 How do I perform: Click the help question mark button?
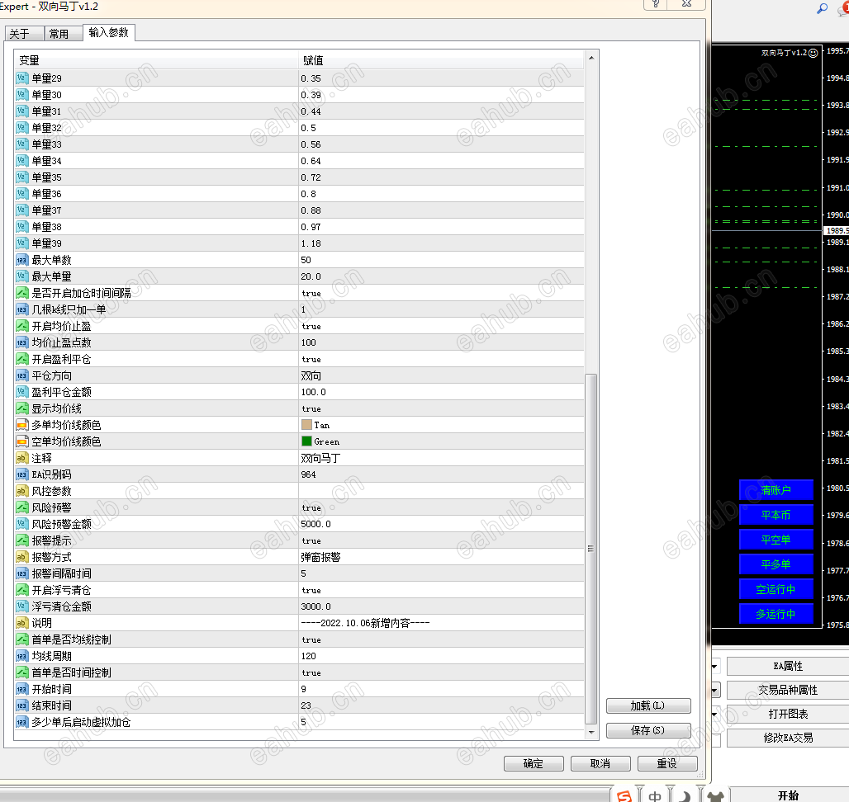657,4
